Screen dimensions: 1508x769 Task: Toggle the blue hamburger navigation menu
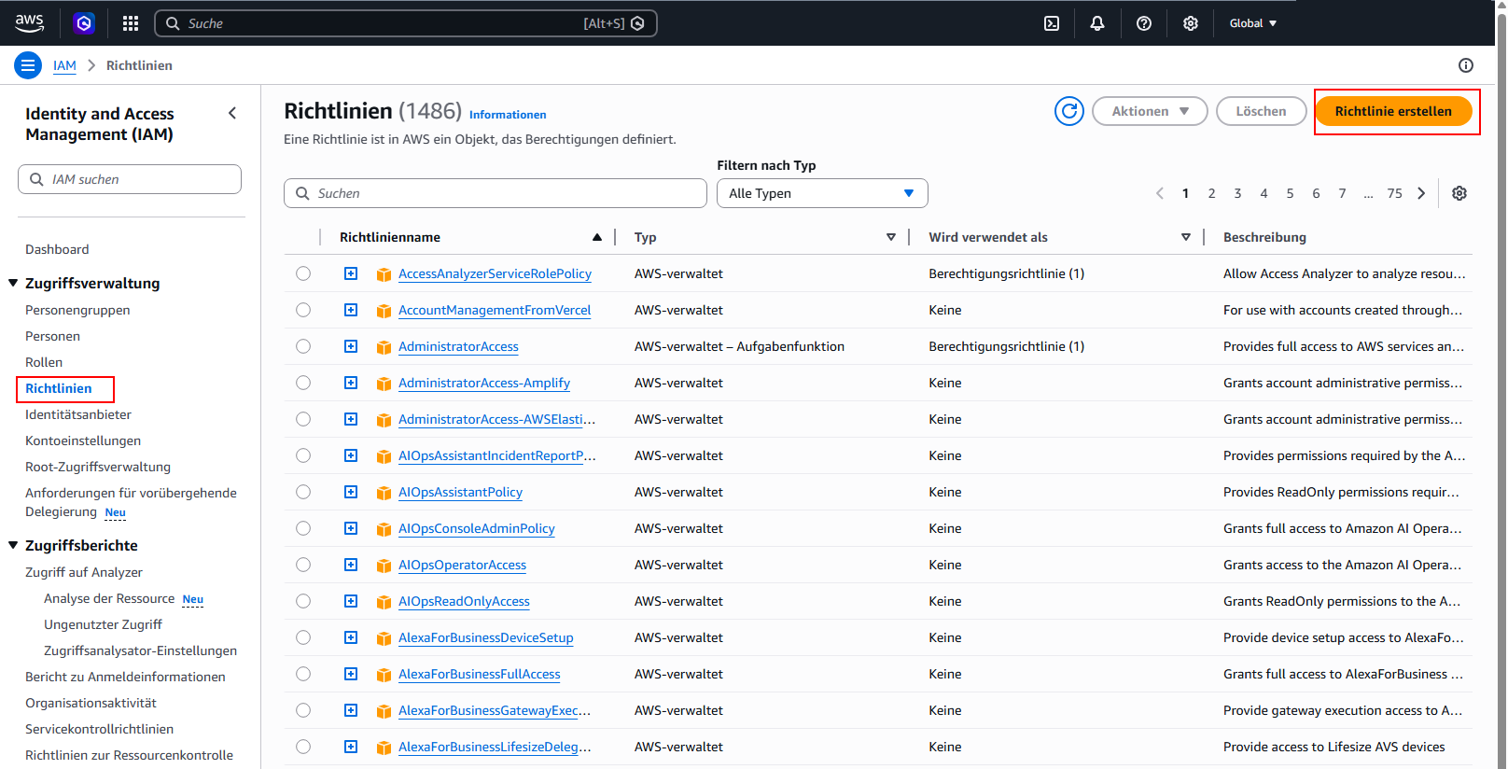click(28, 65)
